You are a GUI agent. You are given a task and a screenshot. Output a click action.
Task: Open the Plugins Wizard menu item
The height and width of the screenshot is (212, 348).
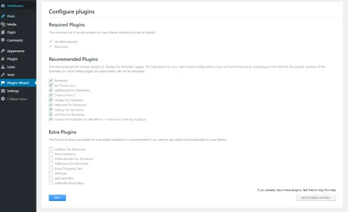(x=18, y=83)
